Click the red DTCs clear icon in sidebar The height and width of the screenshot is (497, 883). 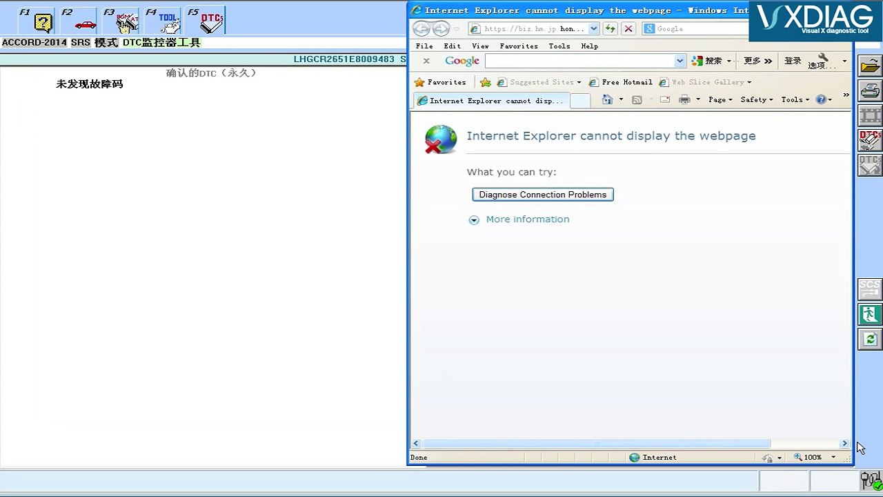[870, 140]
